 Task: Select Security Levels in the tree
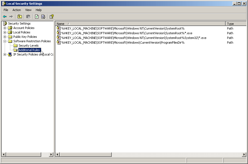click(x=29, y=46)
